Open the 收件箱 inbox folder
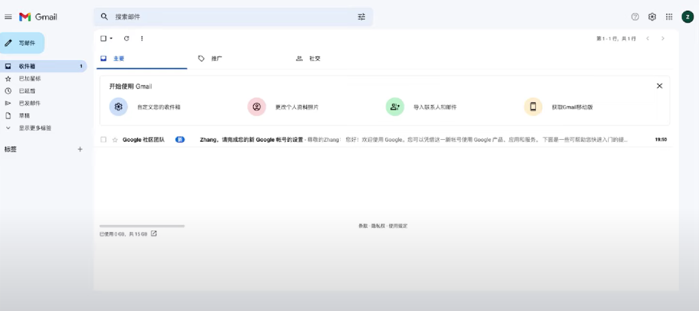 (x=43, y=66)
